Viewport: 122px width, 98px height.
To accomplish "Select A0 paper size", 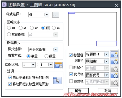I will click(x=9, y=28).
